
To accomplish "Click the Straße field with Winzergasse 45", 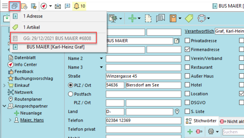I will coord(139,76).
